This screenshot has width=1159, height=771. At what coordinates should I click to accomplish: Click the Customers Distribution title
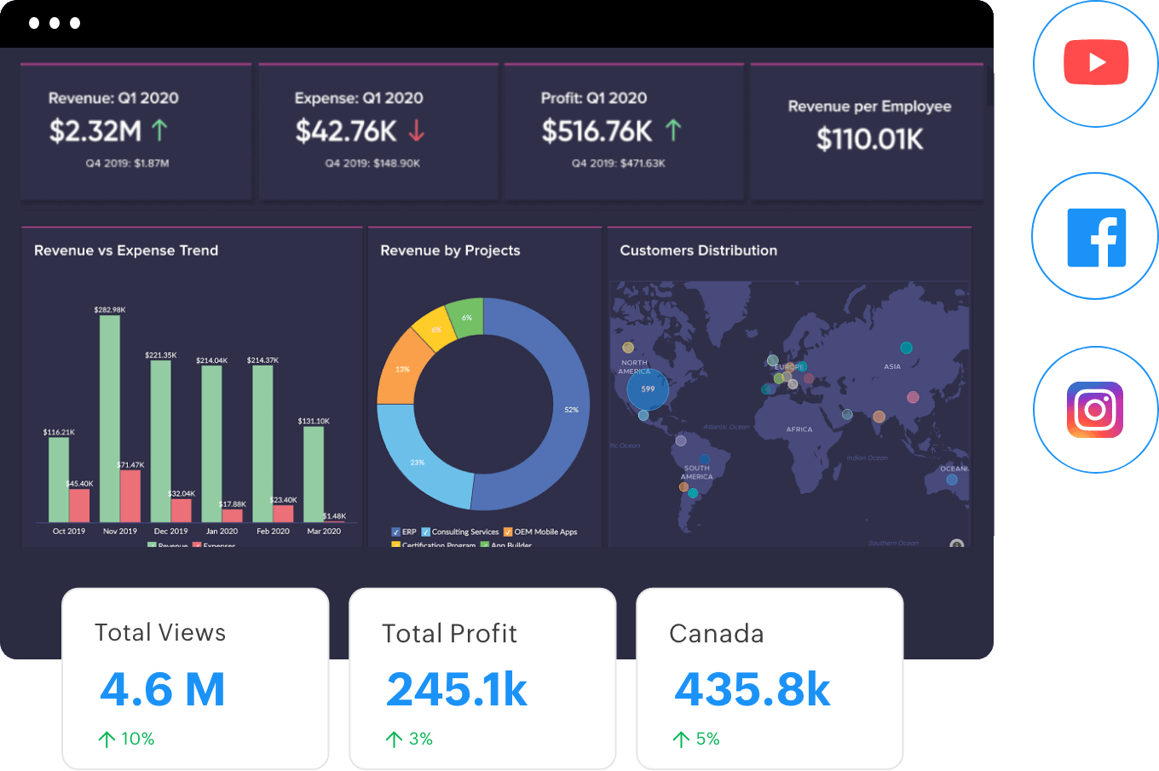click(699, 250)
